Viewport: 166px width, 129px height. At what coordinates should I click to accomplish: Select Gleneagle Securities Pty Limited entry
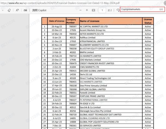[x=96, y=111]
